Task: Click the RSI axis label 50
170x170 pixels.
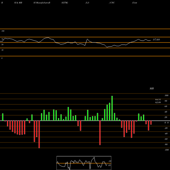Action: point(2,45)
